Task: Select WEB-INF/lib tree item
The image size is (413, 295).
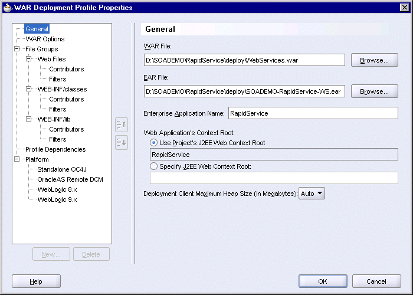Action: pyautogui.click(x=54, y=119)
